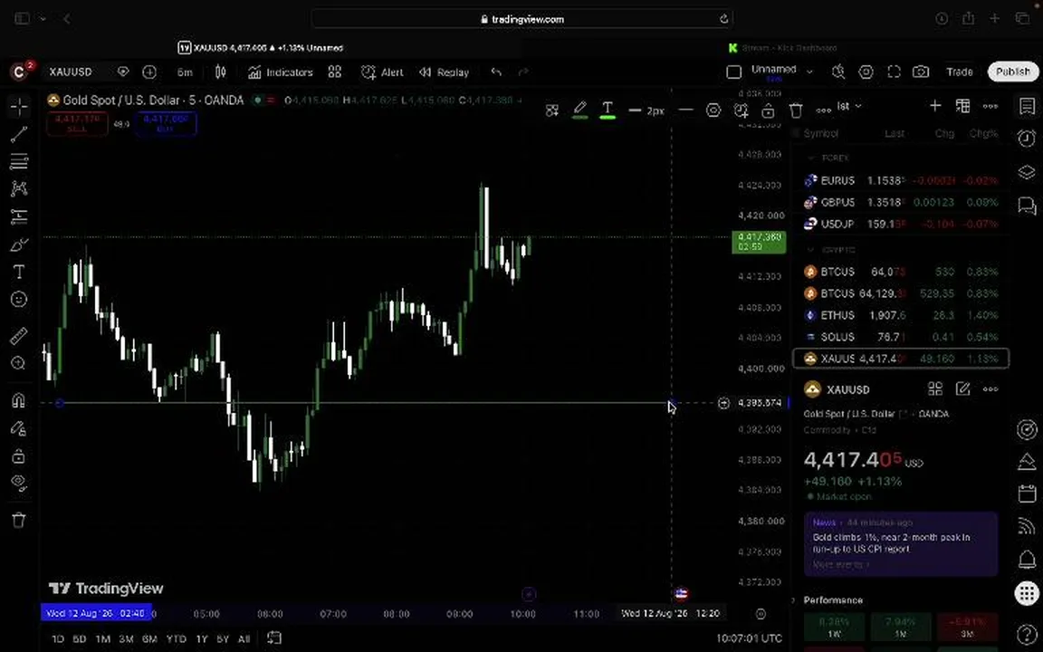The width and height of the screenshot is (1043, 652).
Task: Toggle symbol visibility eye in top toolbar
Action: (123, 72)
